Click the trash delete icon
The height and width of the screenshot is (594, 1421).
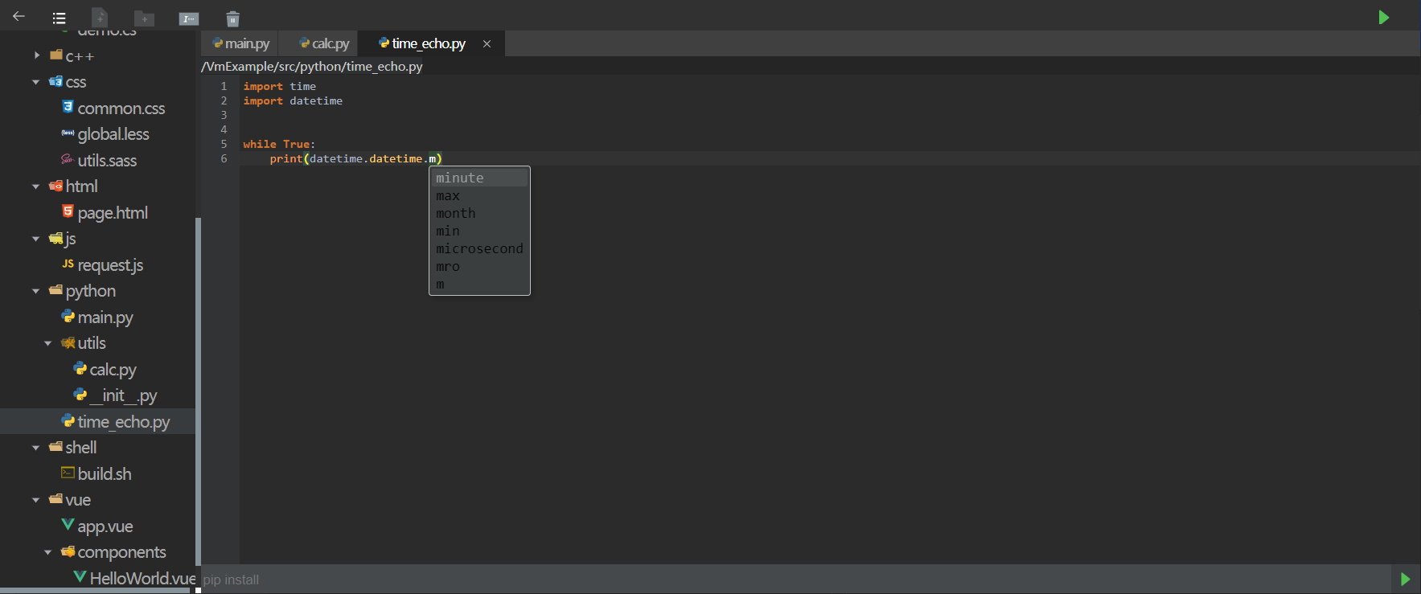[x=232, y=18]
